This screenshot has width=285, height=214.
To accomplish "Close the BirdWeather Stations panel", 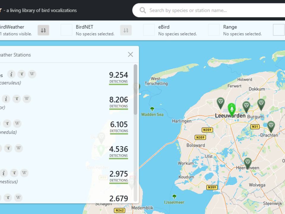I will (130, 54).
